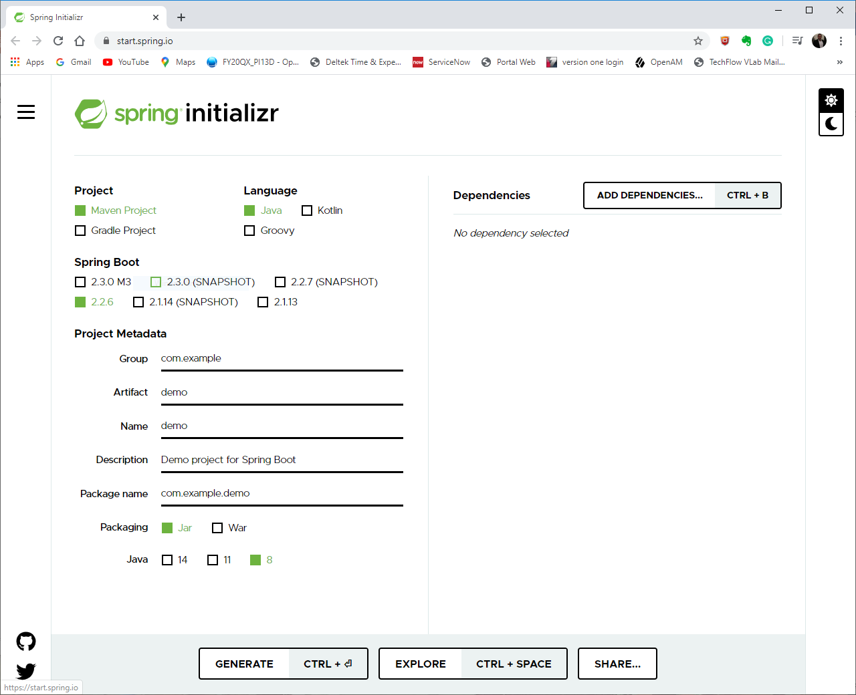Open Chrome three-dot menu

841,41
